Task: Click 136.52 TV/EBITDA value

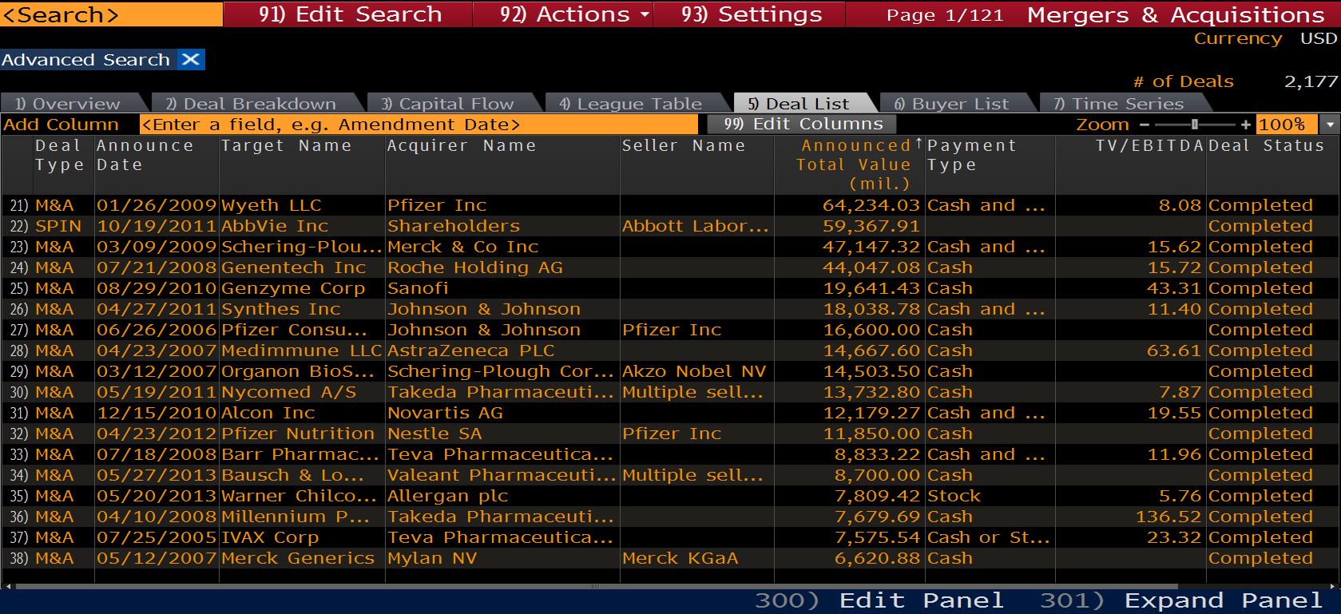Action: click(1168, 517)
